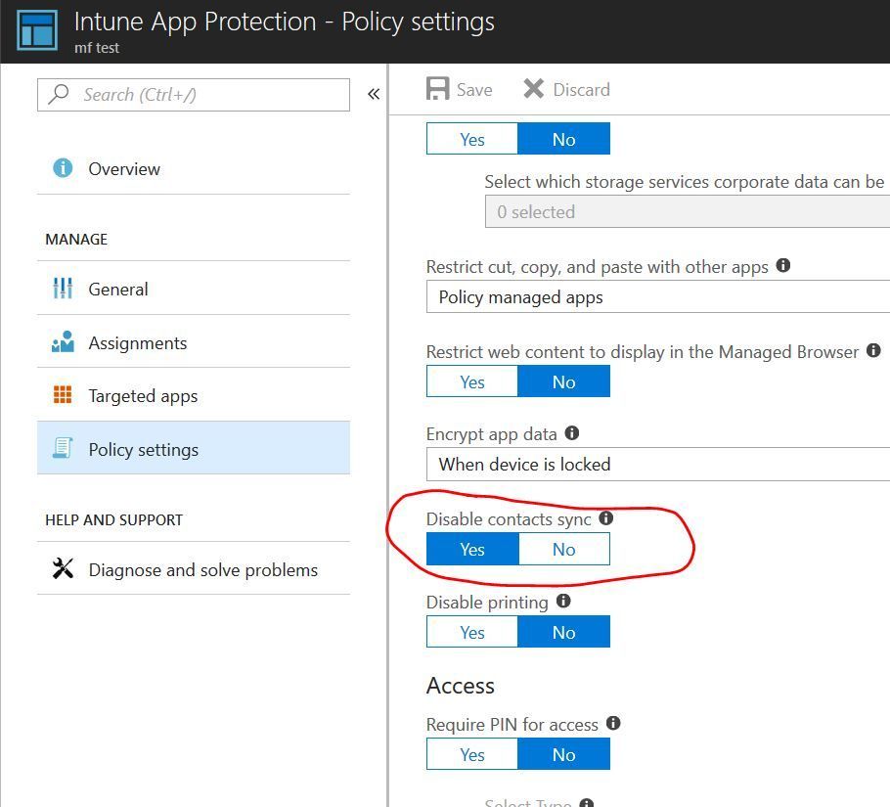Screen dimensions: 890x807
Task: Click the Discard button label
Action: pos(581,90)
